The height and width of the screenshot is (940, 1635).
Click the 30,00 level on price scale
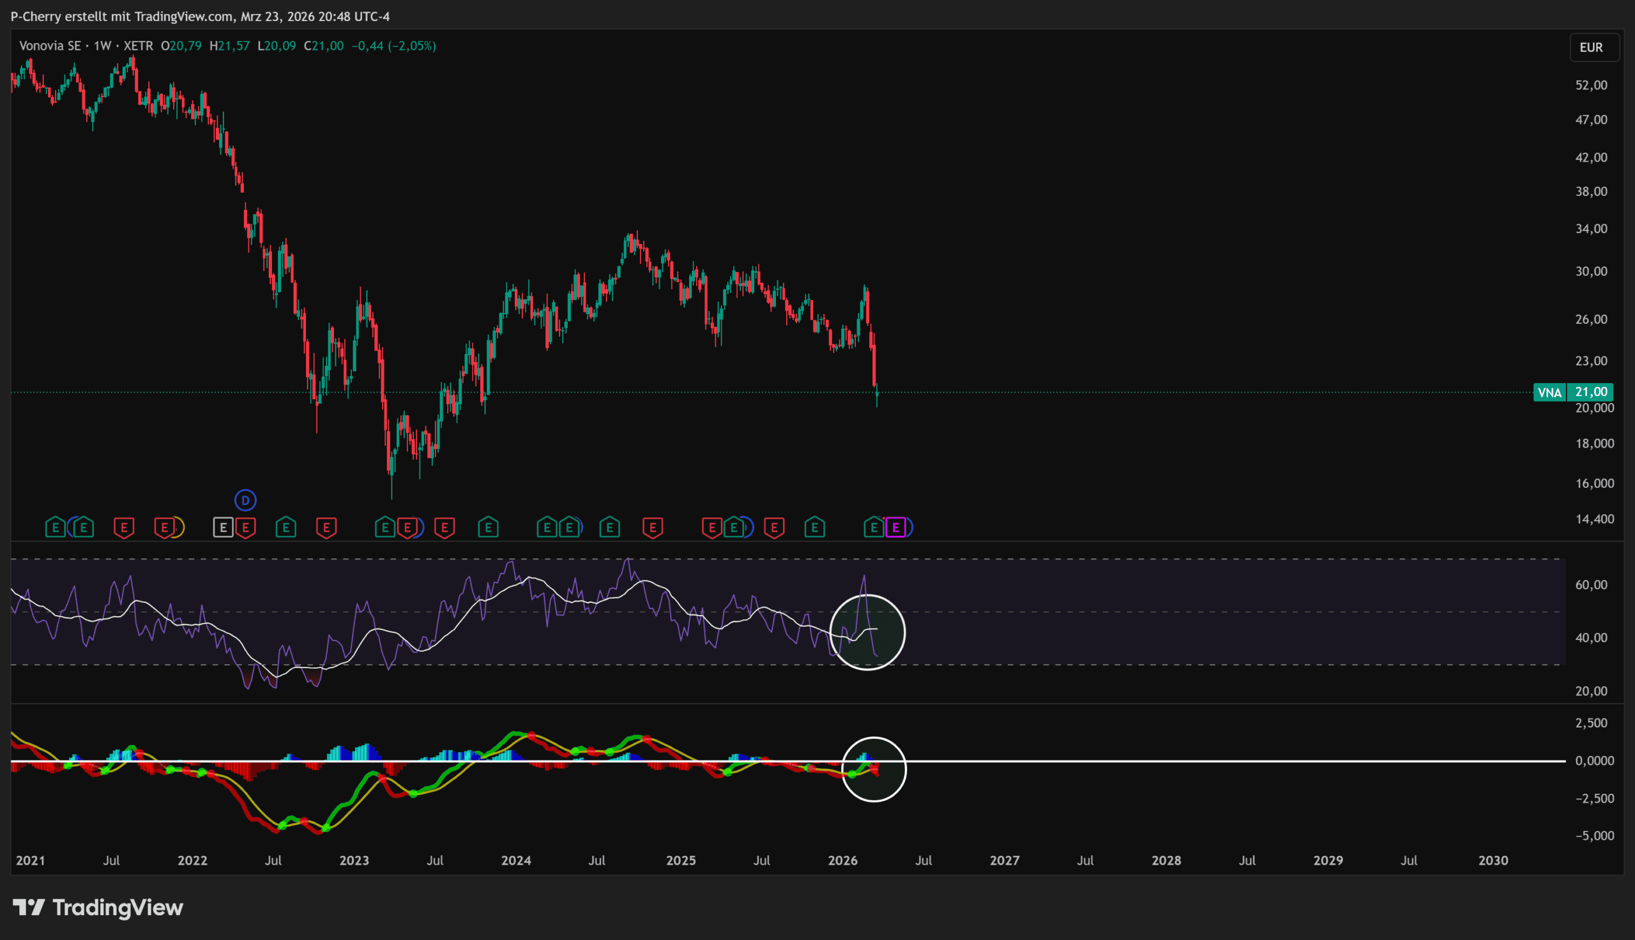click(x=1591, y=271)
